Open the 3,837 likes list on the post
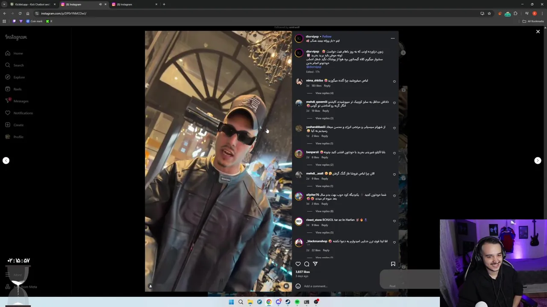547x307 pixels. tap(303, 272)
